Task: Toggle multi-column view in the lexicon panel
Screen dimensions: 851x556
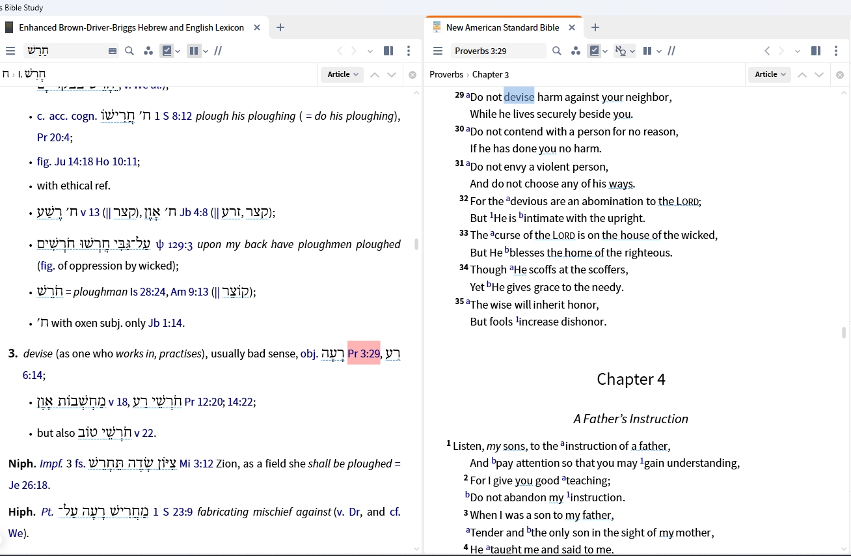Action: [193, 51]
